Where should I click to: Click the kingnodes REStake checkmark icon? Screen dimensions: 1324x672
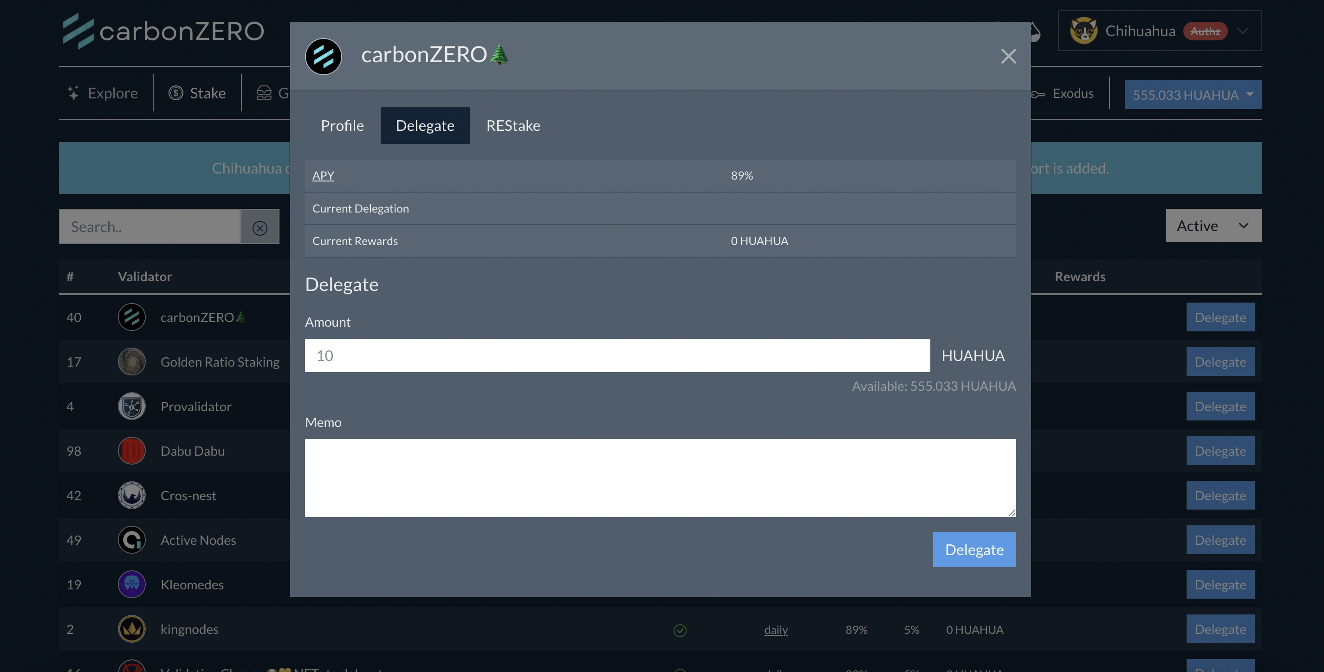680,630
